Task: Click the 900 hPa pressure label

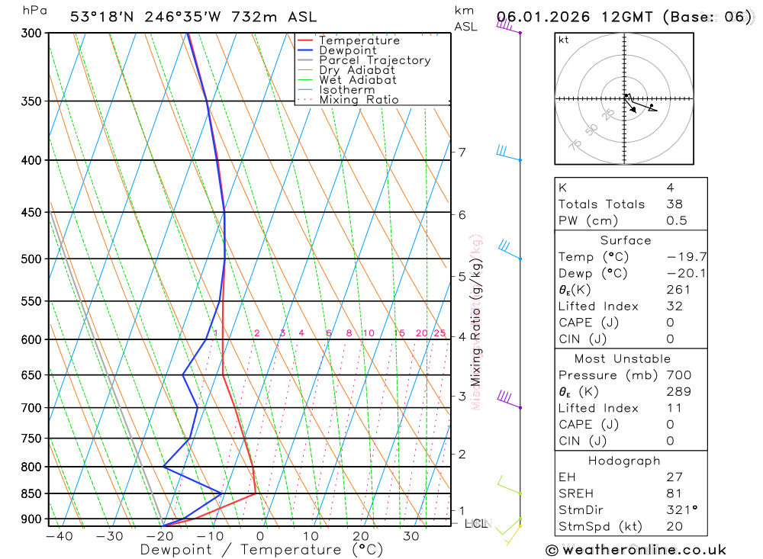Action: click(x=31, y=519)
